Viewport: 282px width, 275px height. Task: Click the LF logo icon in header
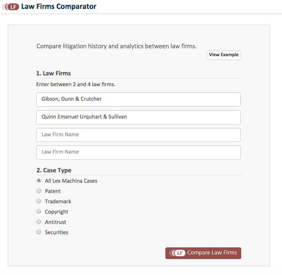[12, 7]
